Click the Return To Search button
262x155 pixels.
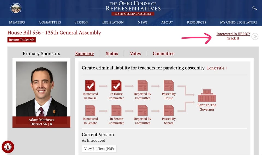(x=22, y=40)
